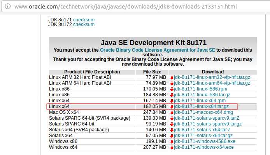Screen dimensions: 270x155
Task: Download jdk-8u171-windows-i586.exe
Action: point(204,141)
